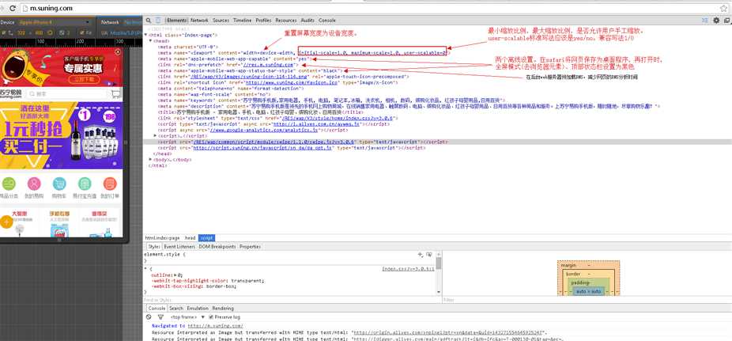Toggle the screen resolution emulation checkbox

tap(3, 32)
